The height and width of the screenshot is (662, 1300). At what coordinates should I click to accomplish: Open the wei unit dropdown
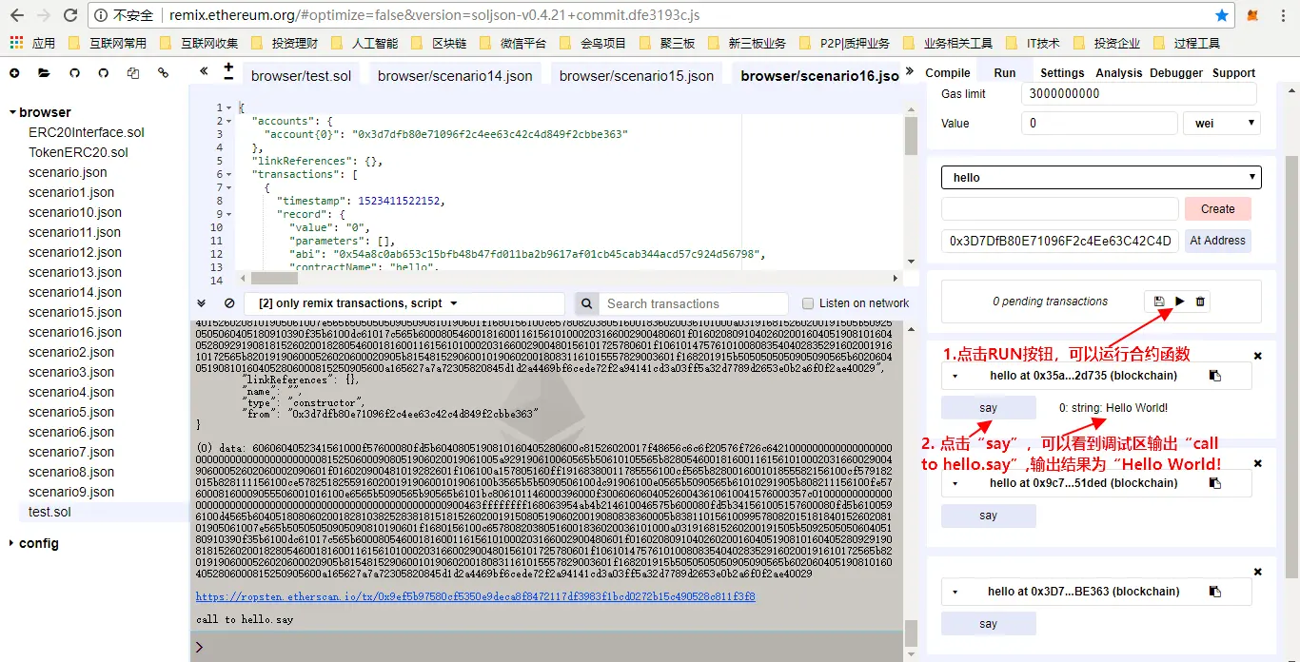pyautogui.click(x=1222, y=124)
